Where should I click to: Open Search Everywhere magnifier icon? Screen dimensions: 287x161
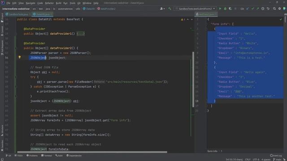[x=274, y=8]
